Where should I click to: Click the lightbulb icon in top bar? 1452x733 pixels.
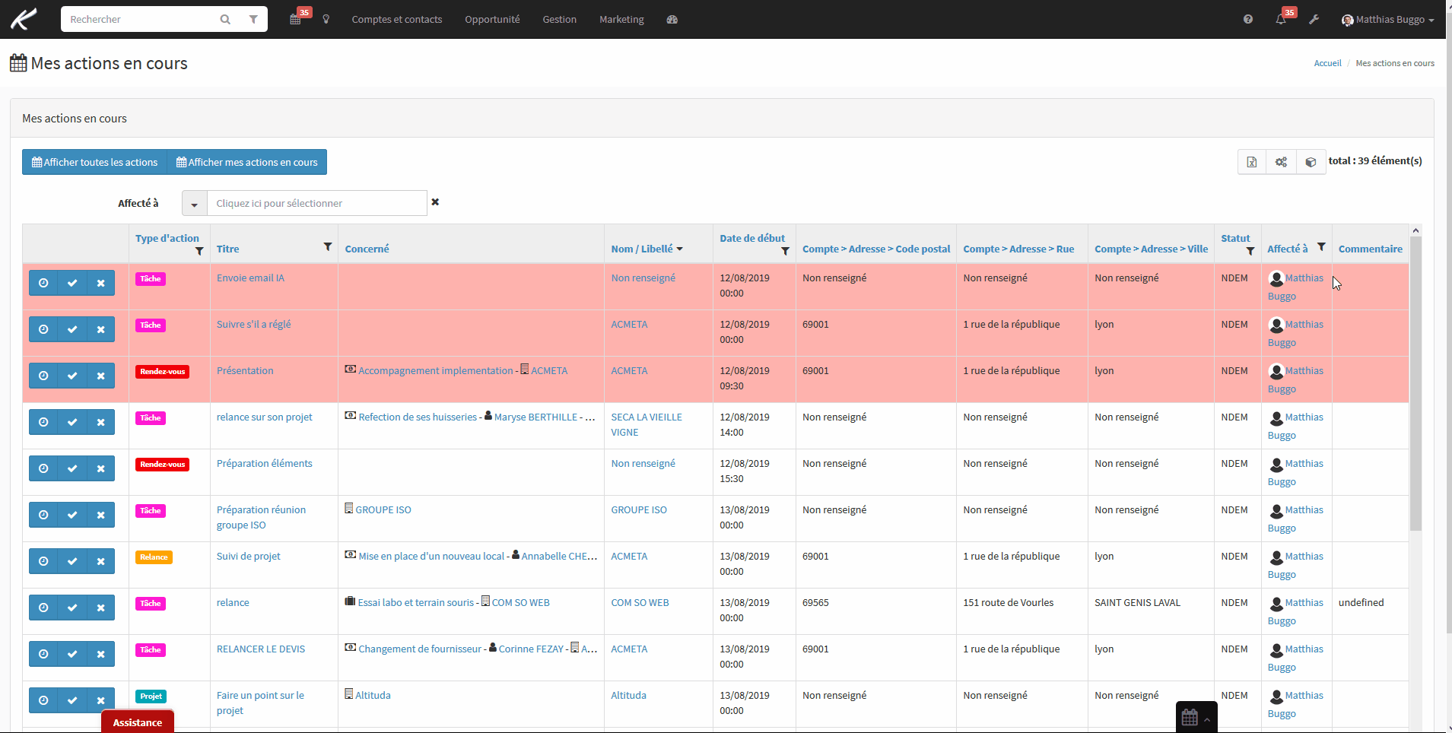326,19
